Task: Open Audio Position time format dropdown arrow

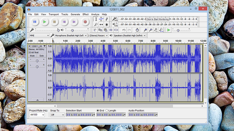Action: 156,115
